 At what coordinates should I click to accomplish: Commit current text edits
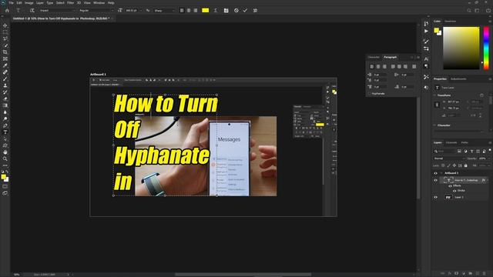pos(245,10)
